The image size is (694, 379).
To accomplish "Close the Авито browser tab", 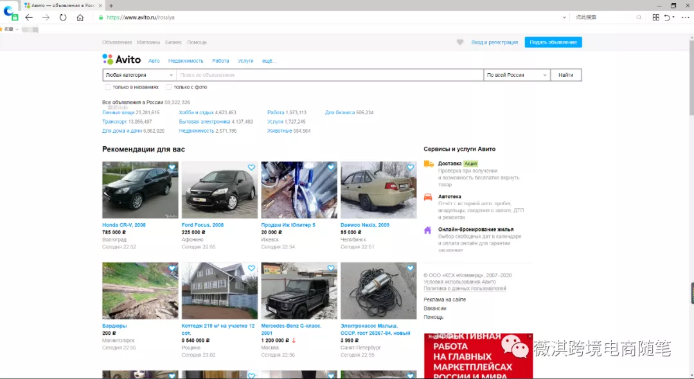I will coord(100,6).
